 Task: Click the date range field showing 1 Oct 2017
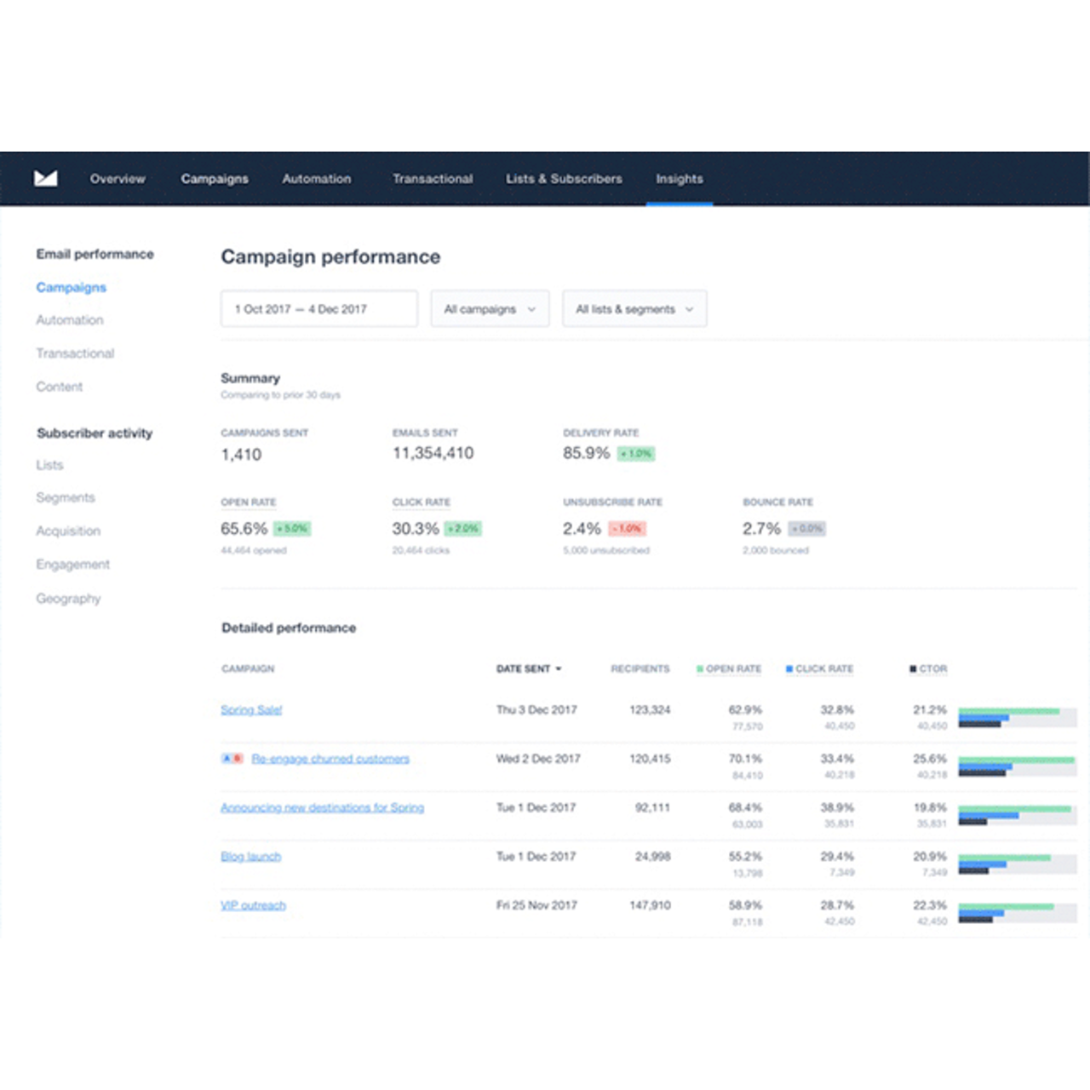(318, 308)
